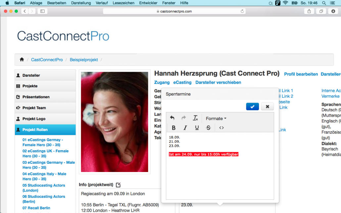Open the Bearbeiten menu
Screen dimensions: 341x213
[x=57, y=3]
